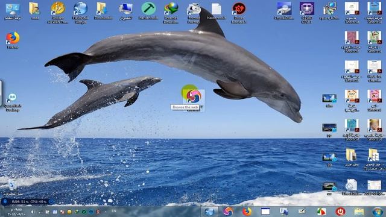Select the Recycle Bin icon
This screenshot has width=386, height=217.
coord(13,187)
